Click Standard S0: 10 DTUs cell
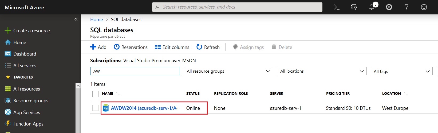 [x=348, y=108]
